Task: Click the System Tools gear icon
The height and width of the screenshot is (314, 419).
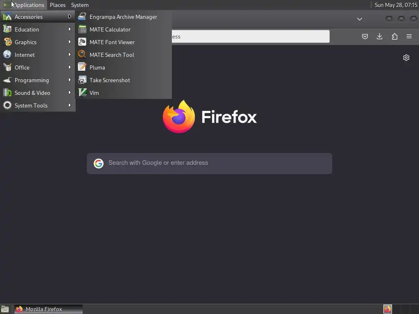Action: (7, 105)
